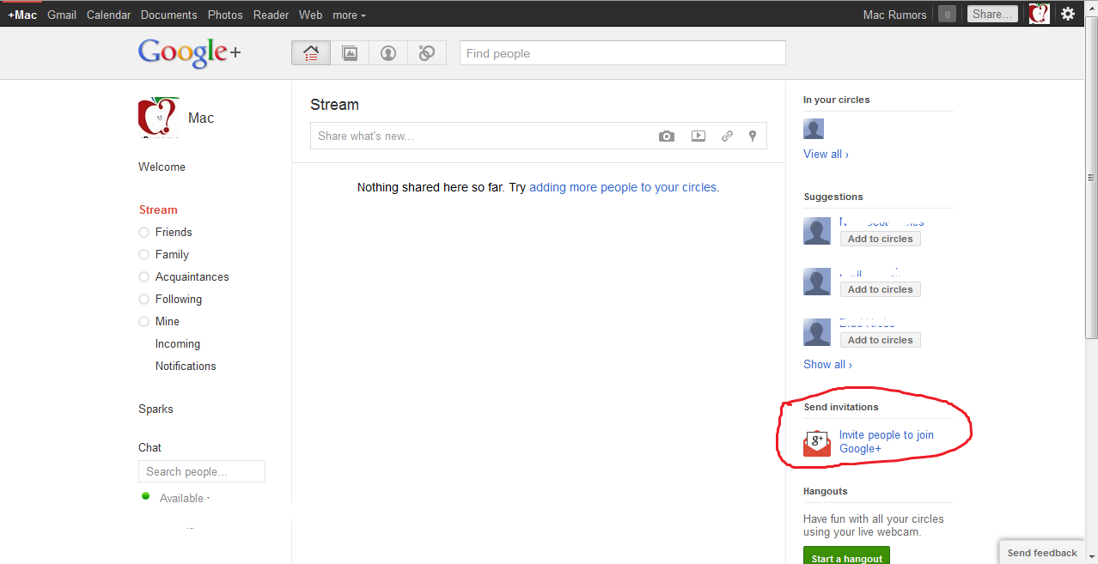1098x564 pixels.
Task: Click the Google+ envelope invitation icon
Action: [816, 443]
